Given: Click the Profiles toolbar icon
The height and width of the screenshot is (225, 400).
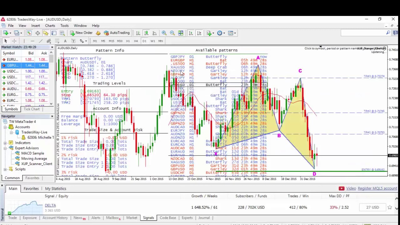Looking at the screenshot, I should pos(16,33).
